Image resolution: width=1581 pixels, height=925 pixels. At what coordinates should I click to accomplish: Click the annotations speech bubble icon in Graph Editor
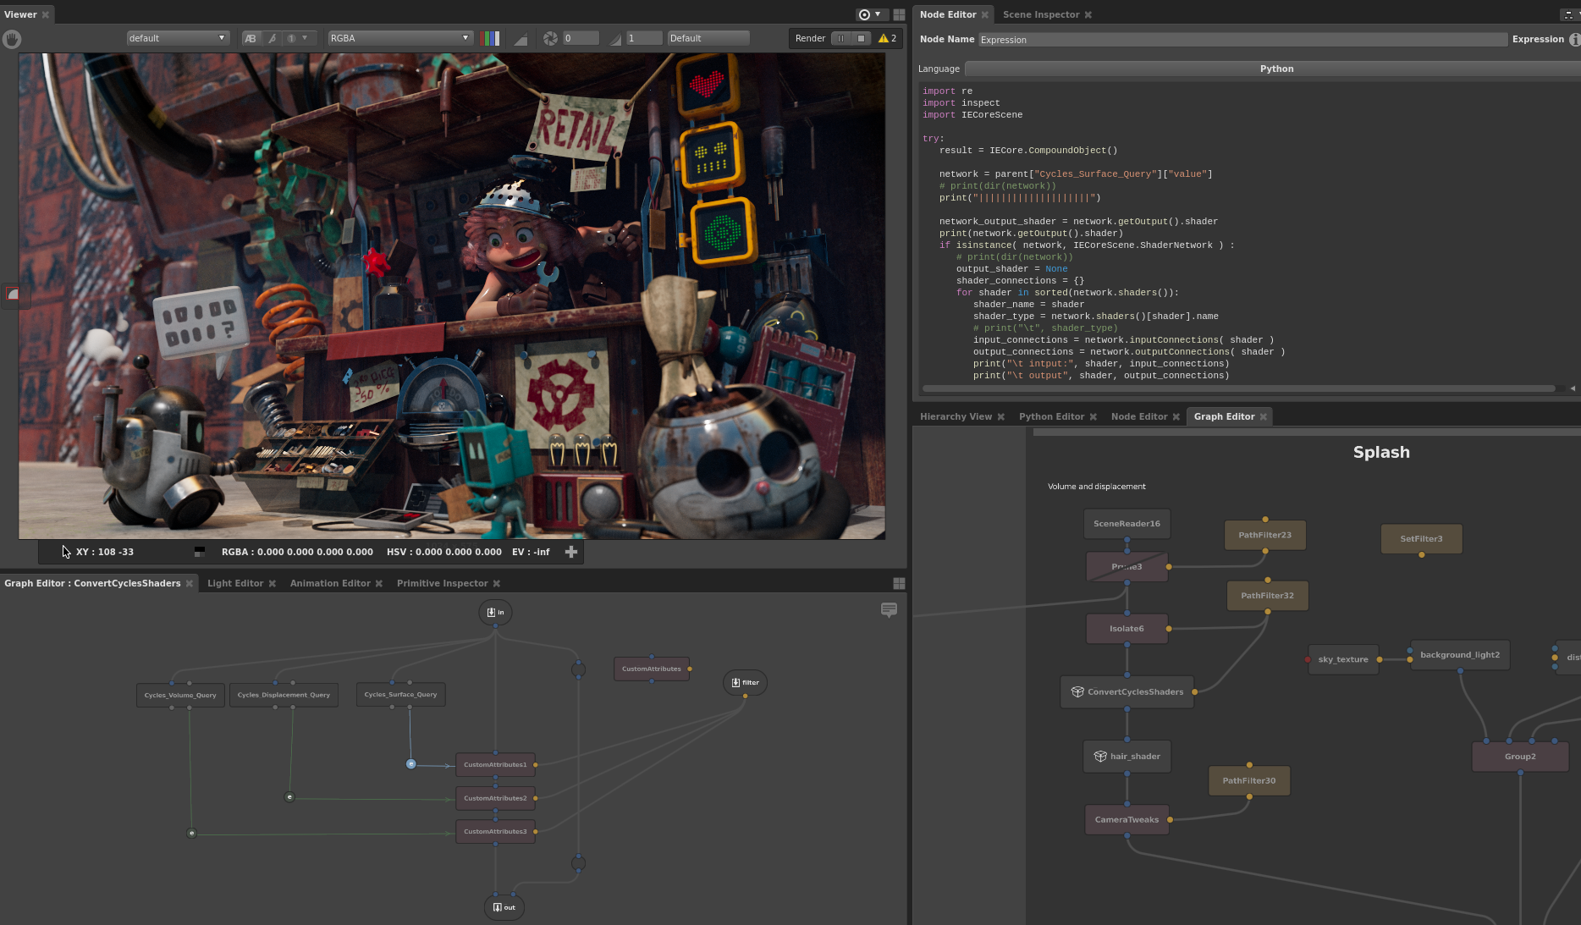889,610
